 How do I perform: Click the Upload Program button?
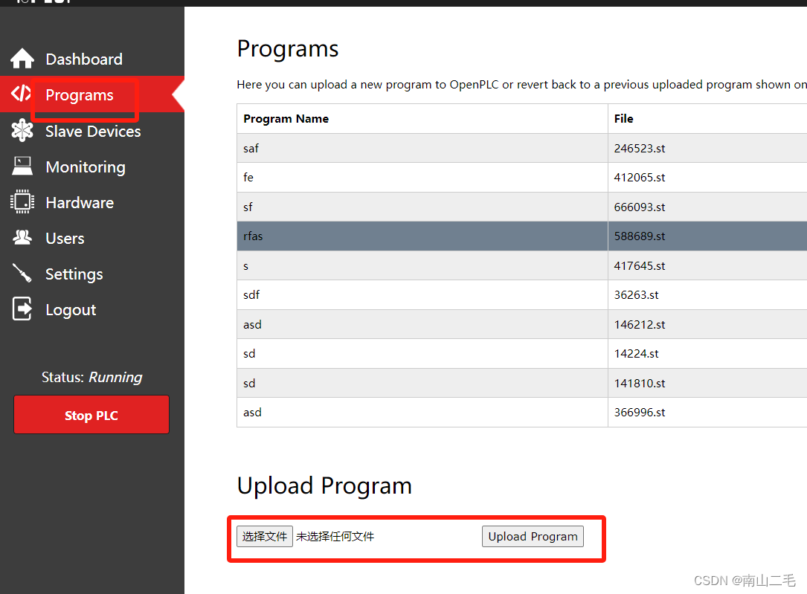click(x=533, y=536)
